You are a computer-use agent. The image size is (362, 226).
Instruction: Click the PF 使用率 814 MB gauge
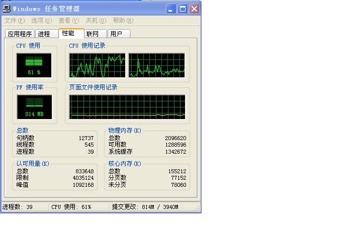[34, 107]
